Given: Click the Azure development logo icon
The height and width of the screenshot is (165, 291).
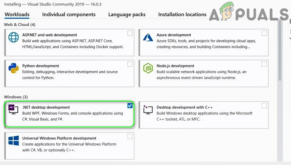Looking at the screenshot, I should [x=148, y=37].
